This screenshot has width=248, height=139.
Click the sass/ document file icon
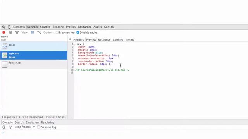(5, 46)
